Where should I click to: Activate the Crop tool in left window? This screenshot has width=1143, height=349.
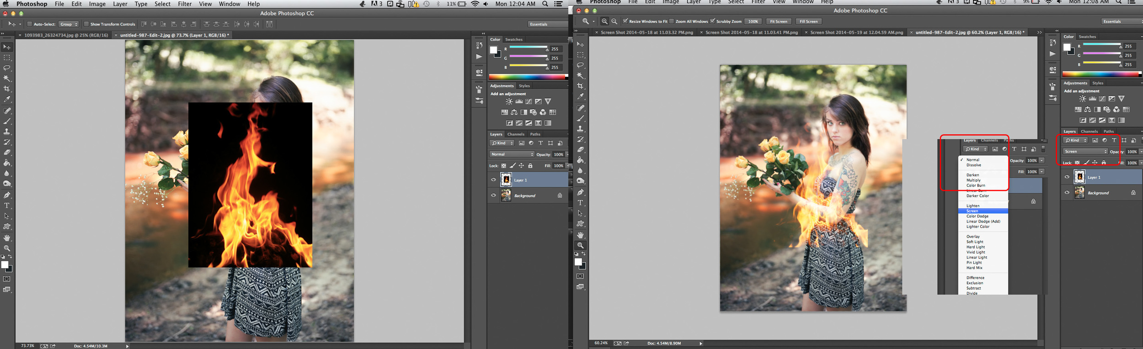coord(7,89)
